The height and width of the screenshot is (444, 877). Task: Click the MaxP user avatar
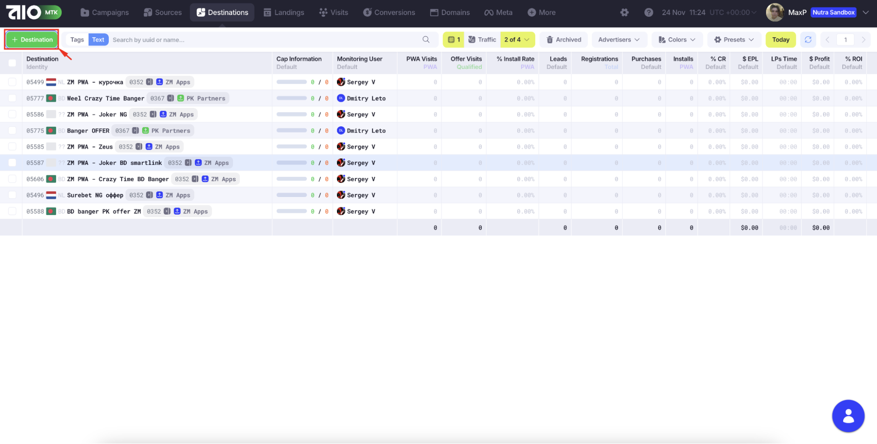point(775,12)
